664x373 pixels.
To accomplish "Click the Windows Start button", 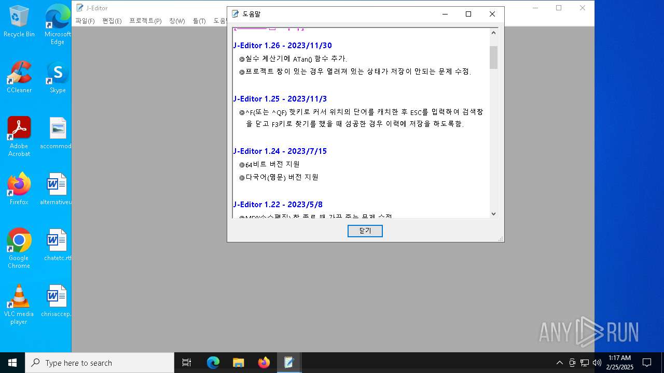I will (12, 363).
